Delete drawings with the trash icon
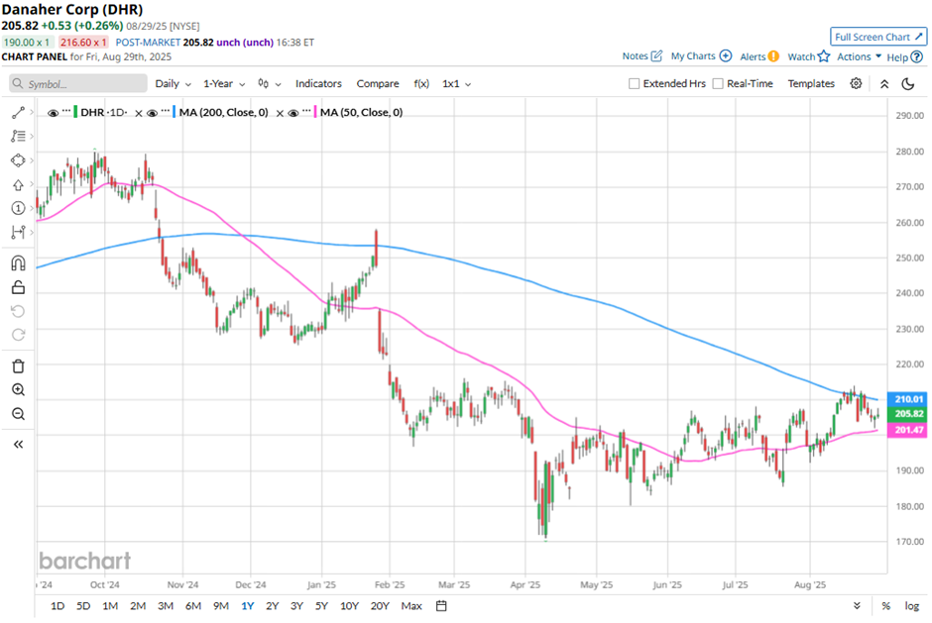The width and height of the screenshot is (932, 623). point(18,365)
